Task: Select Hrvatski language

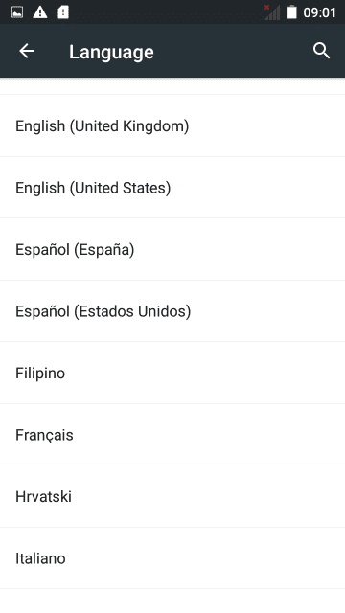Action: pyautogui.click(x=172, y=496)
